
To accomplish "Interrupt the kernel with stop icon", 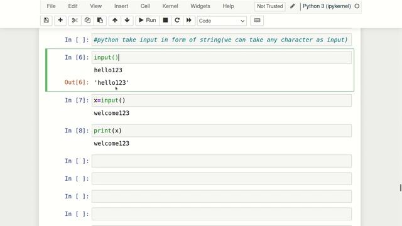I will point(165,21).
